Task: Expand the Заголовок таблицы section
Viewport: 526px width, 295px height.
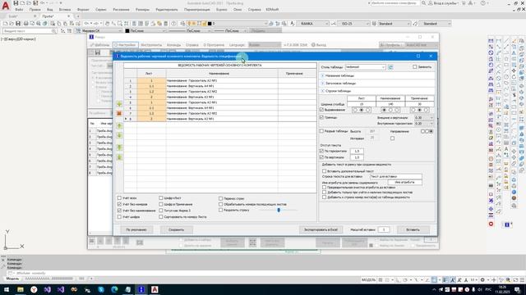Action: click(x=323, y=84)
